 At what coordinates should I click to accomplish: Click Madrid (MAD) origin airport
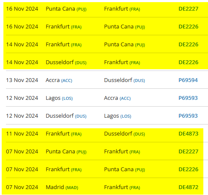62,187
